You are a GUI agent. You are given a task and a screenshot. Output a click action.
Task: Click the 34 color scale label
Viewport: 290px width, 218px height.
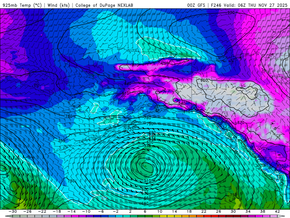pos(248,211)
